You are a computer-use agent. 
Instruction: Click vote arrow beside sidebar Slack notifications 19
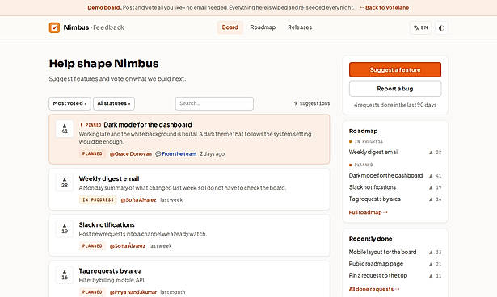(x=431, y=187)
